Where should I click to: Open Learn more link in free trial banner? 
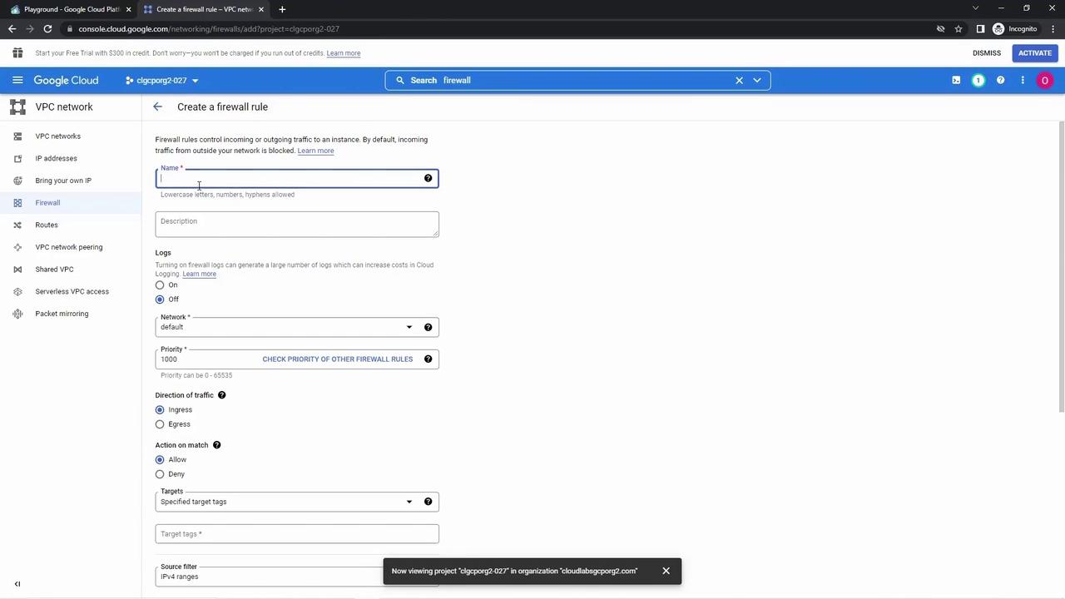point(344,53)
